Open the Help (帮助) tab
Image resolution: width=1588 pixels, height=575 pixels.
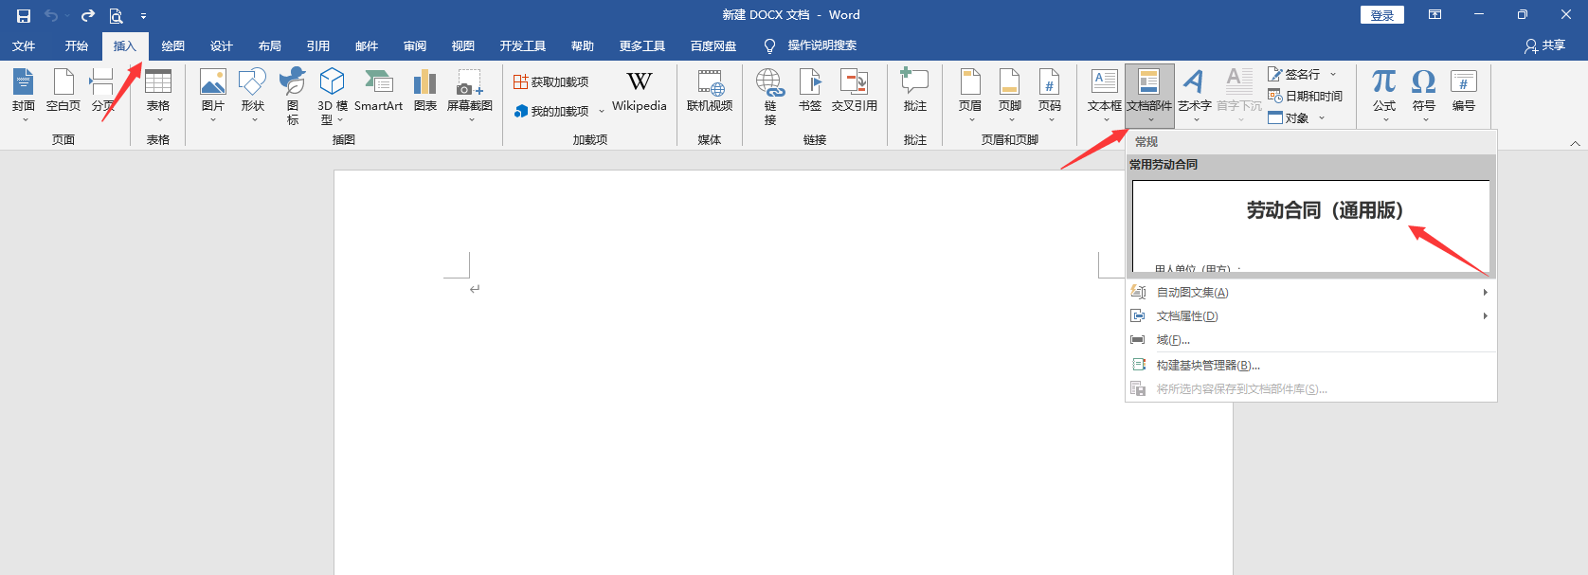[583, 45]
